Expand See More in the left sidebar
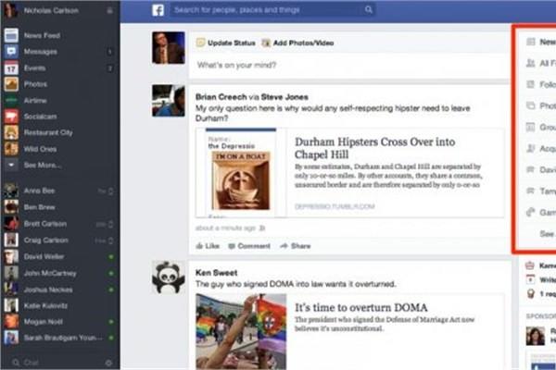Viewport: 556px width, 370px height. click(43, 166)
